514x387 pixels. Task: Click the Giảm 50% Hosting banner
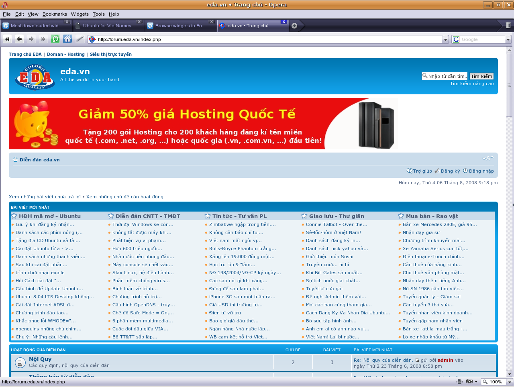204,124
